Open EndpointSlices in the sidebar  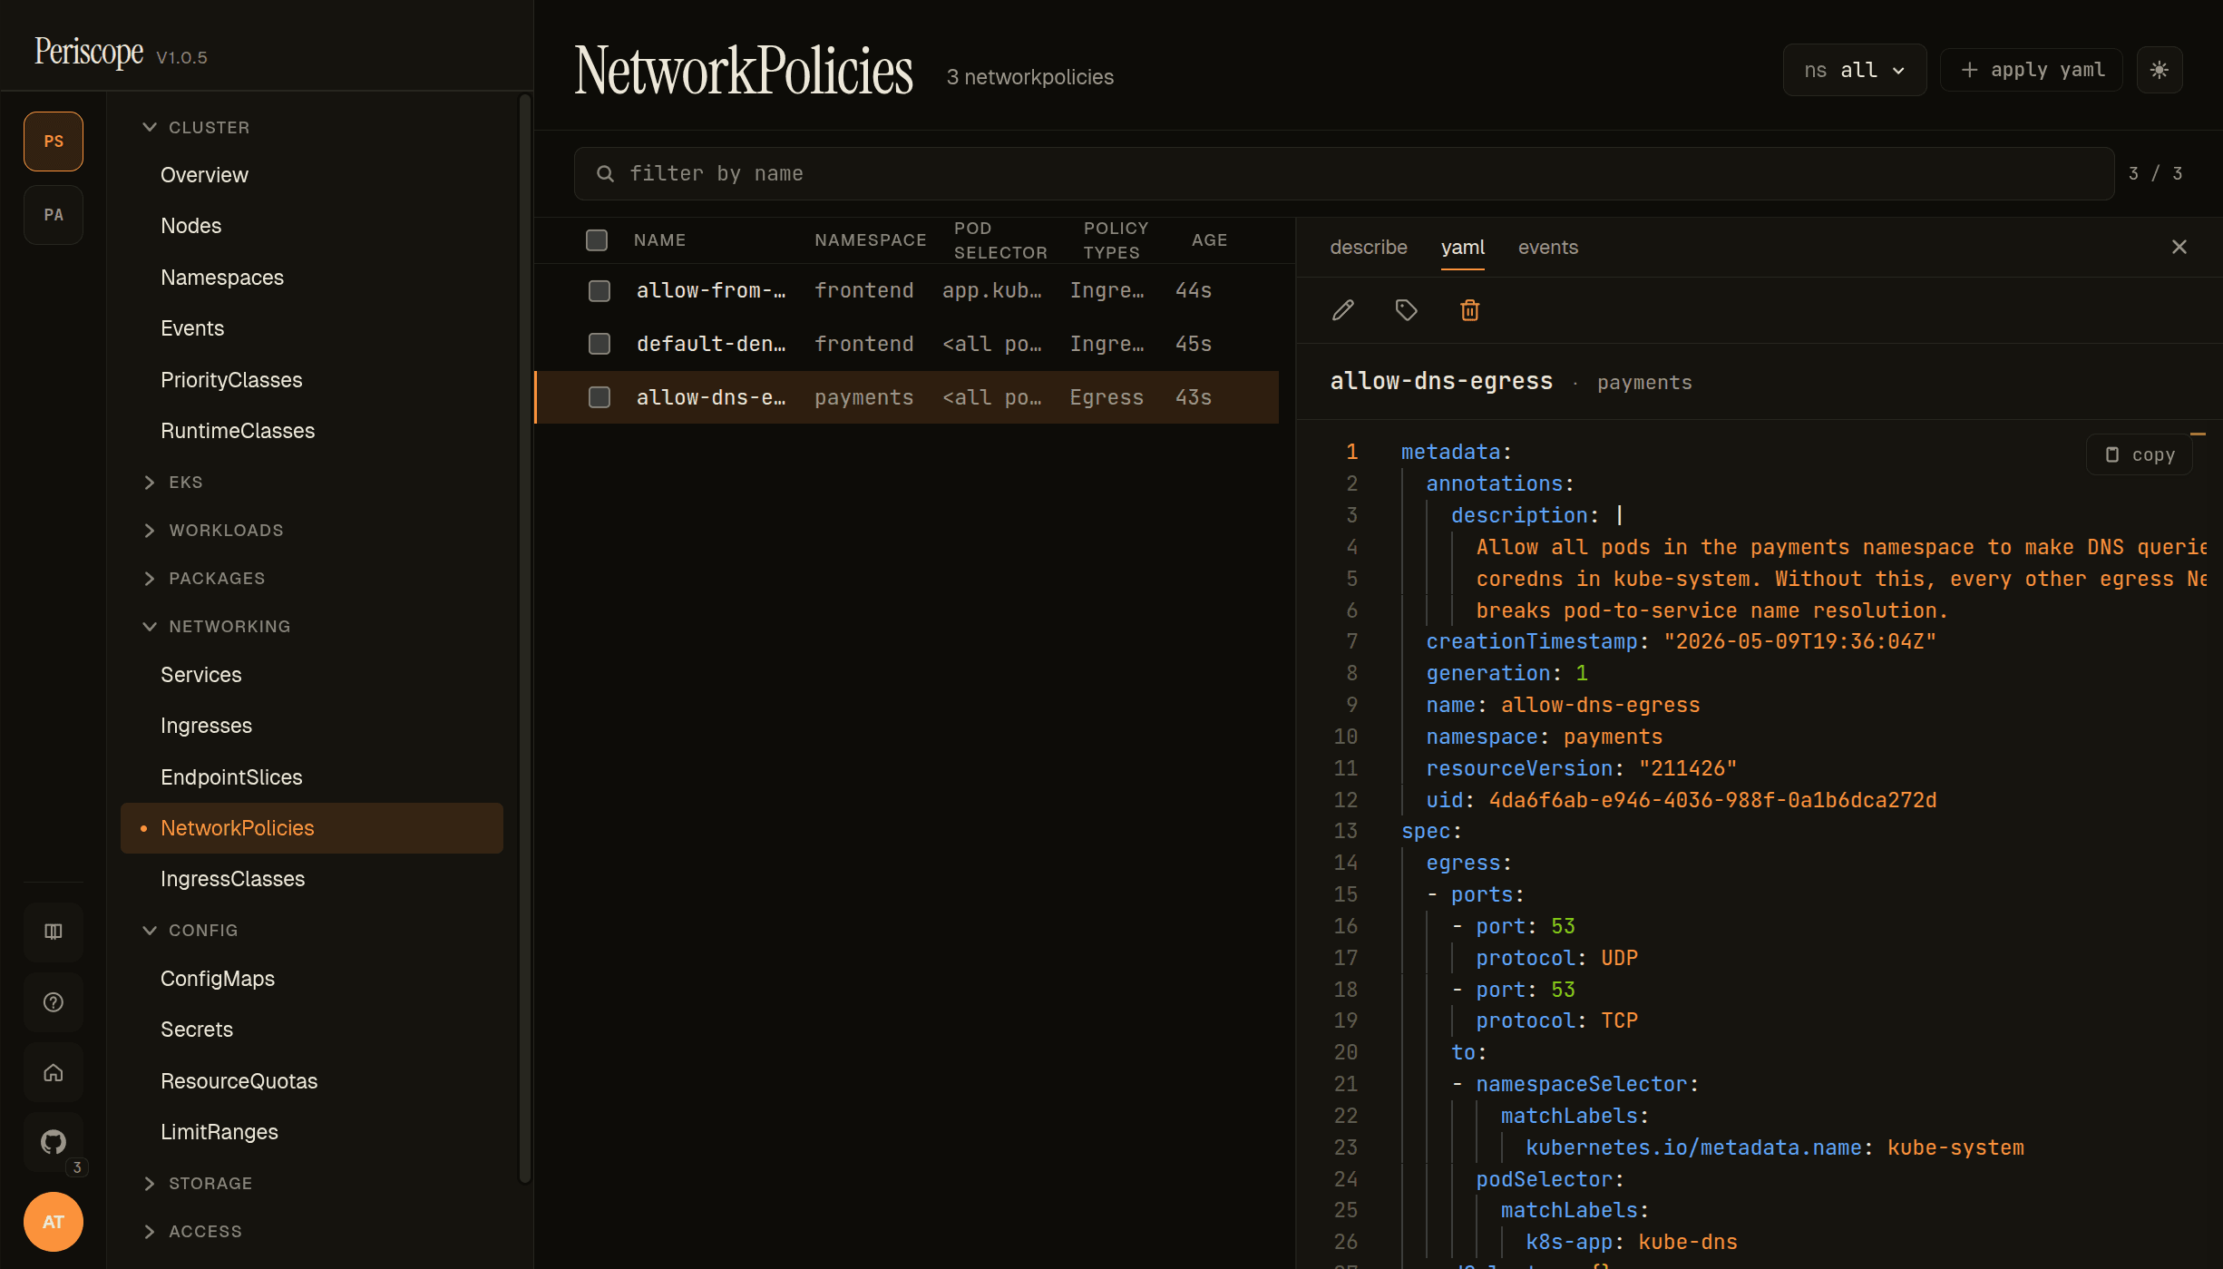(312, 777)
